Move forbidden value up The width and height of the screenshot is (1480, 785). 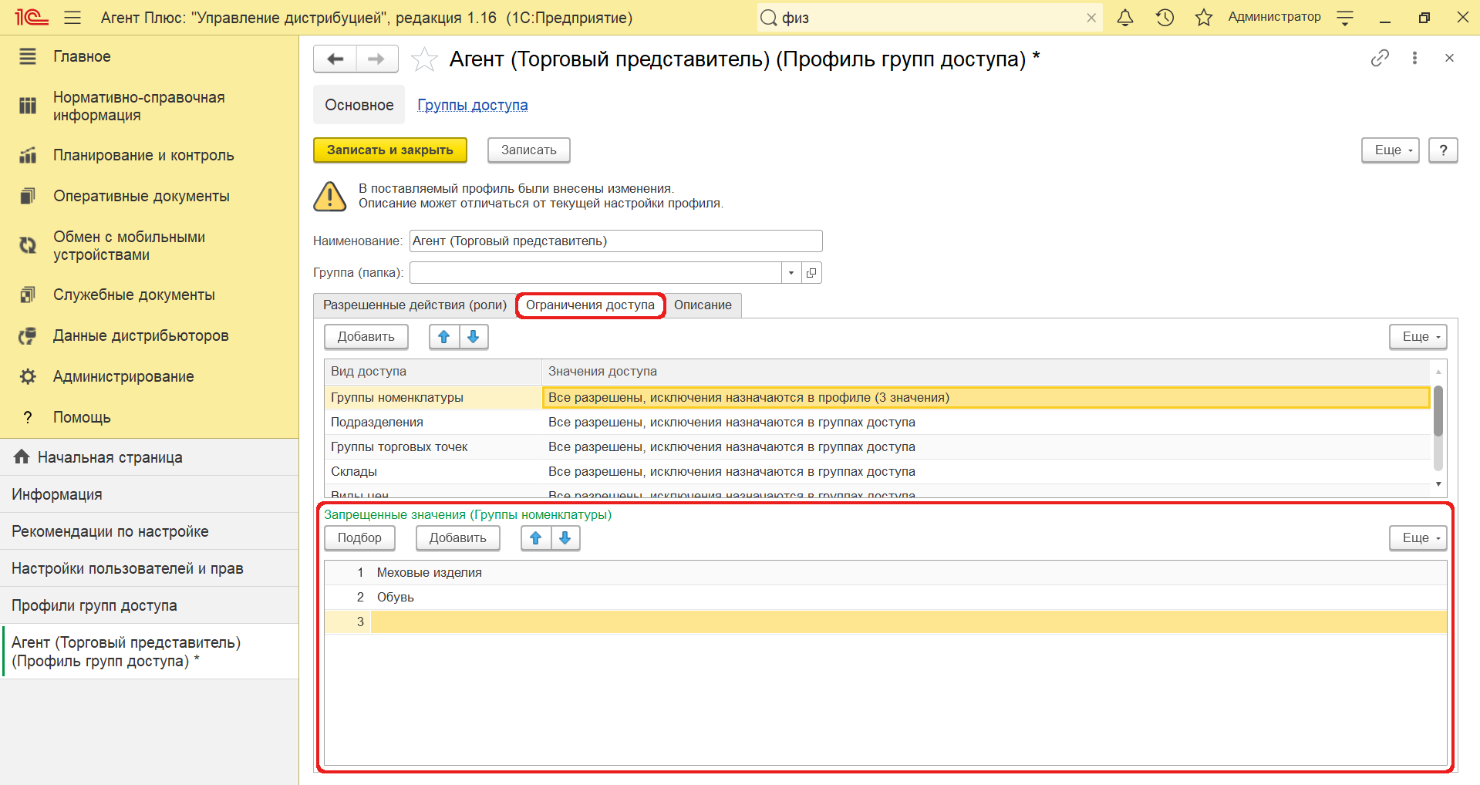click(x=536, y=538)
